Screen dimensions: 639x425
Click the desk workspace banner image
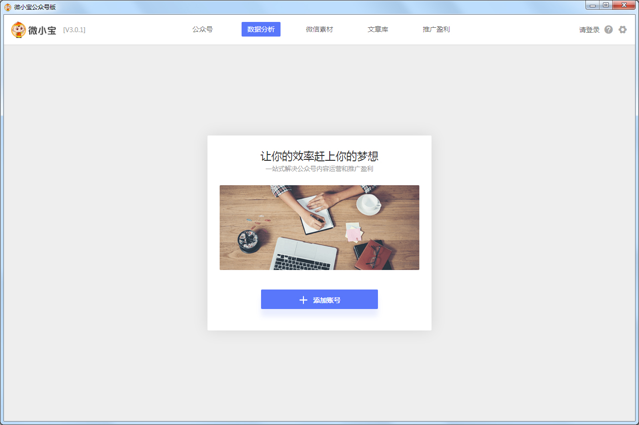click(x=319, y=228)
